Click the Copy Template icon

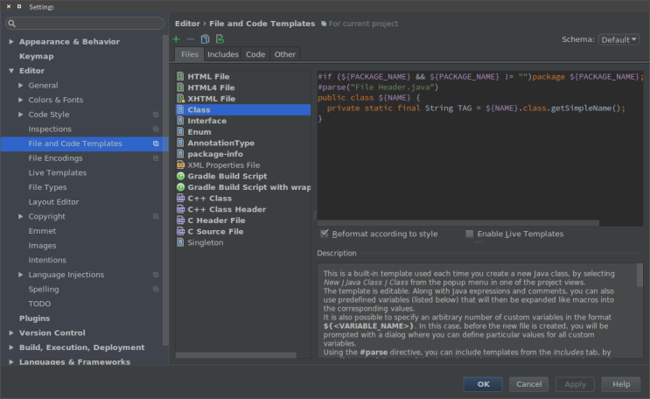(205, 39)
